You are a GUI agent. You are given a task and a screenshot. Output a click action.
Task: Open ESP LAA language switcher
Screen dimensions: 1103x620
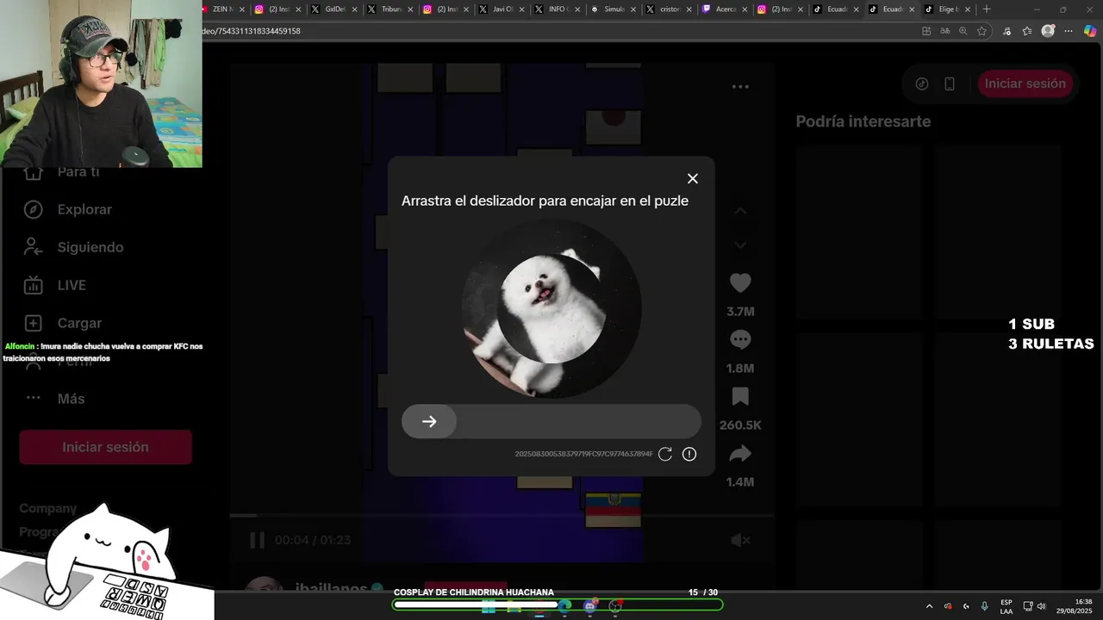tap(1006, 606)
